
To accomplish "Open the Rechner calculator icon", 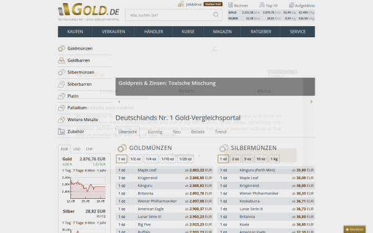I will 230,5.
